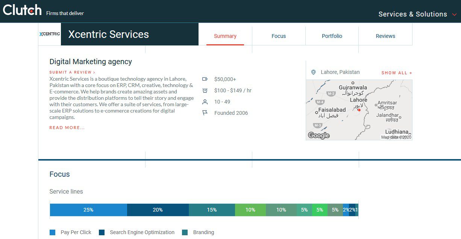The height and width of the screenshot is (239, 461).
Task: Switch to the Focus tab
Action: (x=279, y=36)
